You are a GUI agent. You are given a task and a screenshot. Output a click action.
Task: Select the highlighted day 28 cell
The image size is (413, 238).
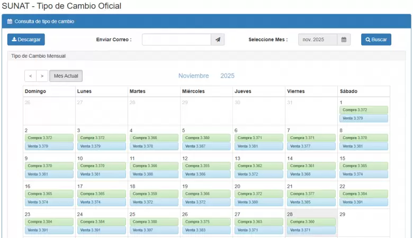(x=311, y=214)
